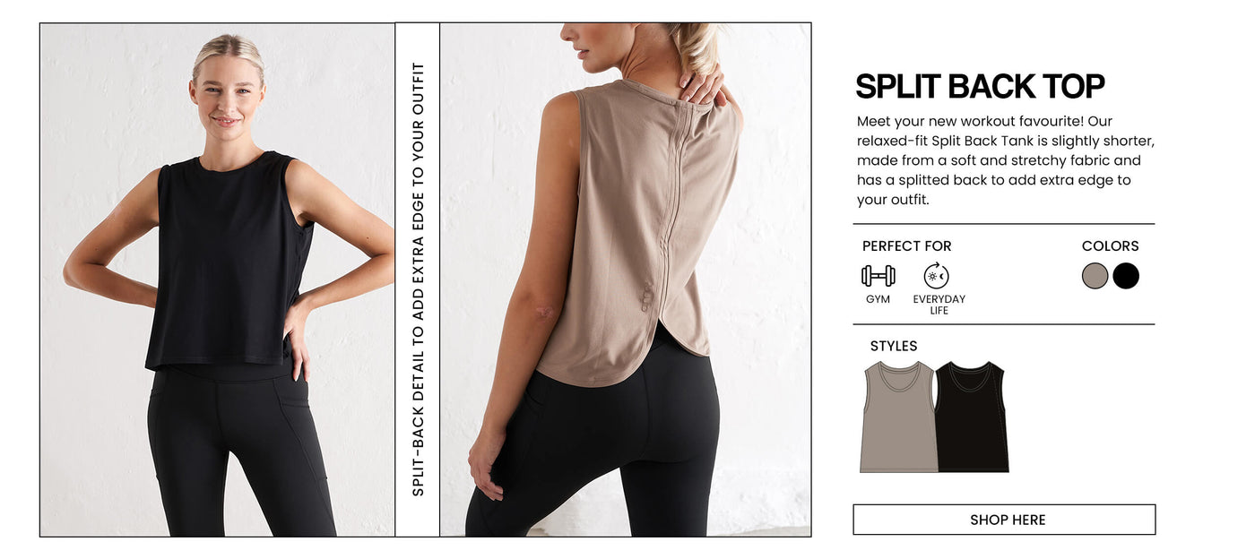Viewport: 1255px width, 559px height.
Task: Open the Shop Here button
Action: 1004,520
